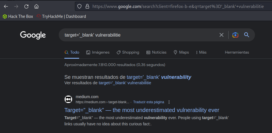Go to browser home page icon
This screenshot has height=133, width=272.
pyautogui.click(x=36, y=7)
